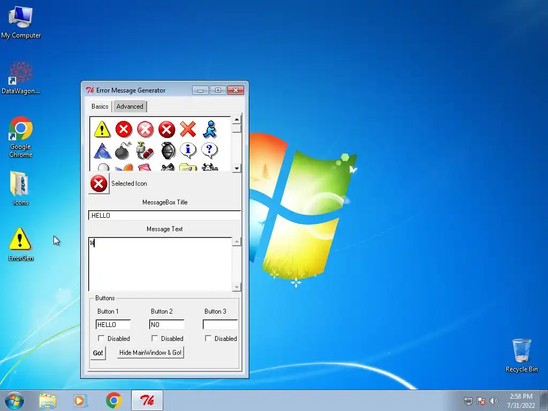
Task: Click icon list scrollbar down arrow
Action: 237,168
